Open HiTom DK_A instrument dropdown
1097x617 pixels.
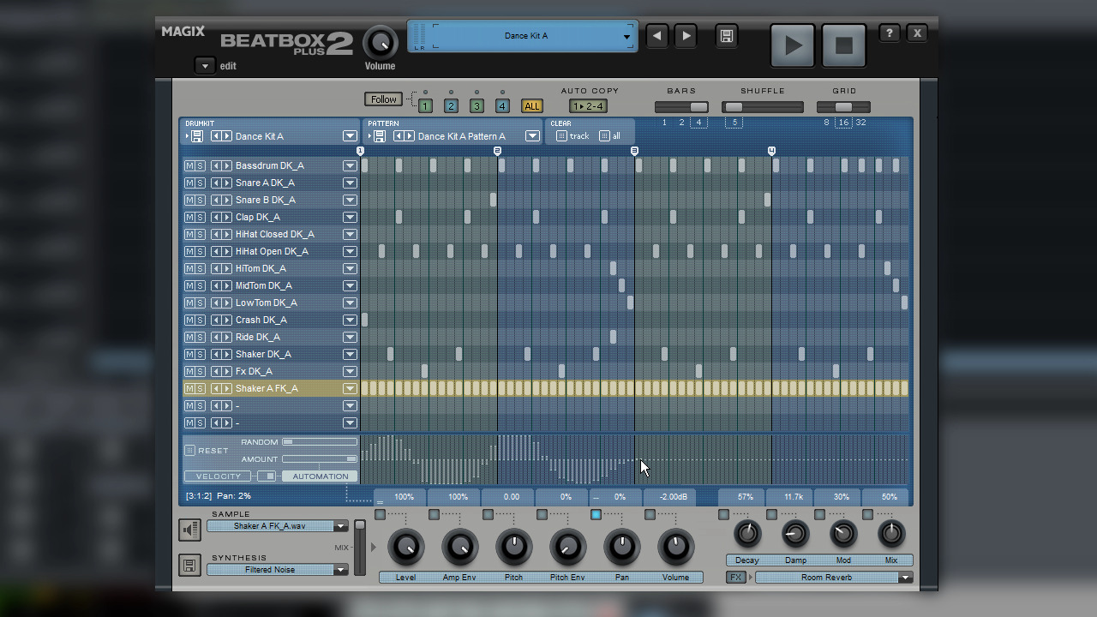pos(350,268)
